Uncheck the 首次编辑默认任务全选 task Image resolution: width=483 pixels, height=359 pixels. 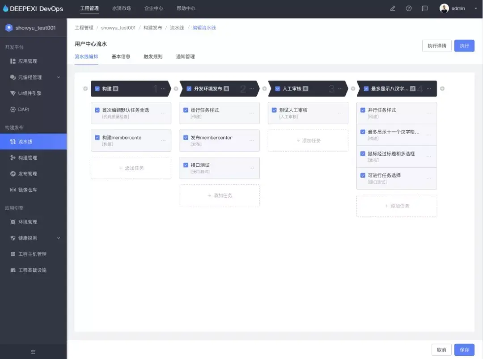click(97, 110)
